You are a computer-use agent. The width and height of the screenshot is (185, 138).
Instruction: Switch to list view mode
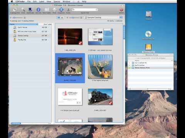point(62,18)
